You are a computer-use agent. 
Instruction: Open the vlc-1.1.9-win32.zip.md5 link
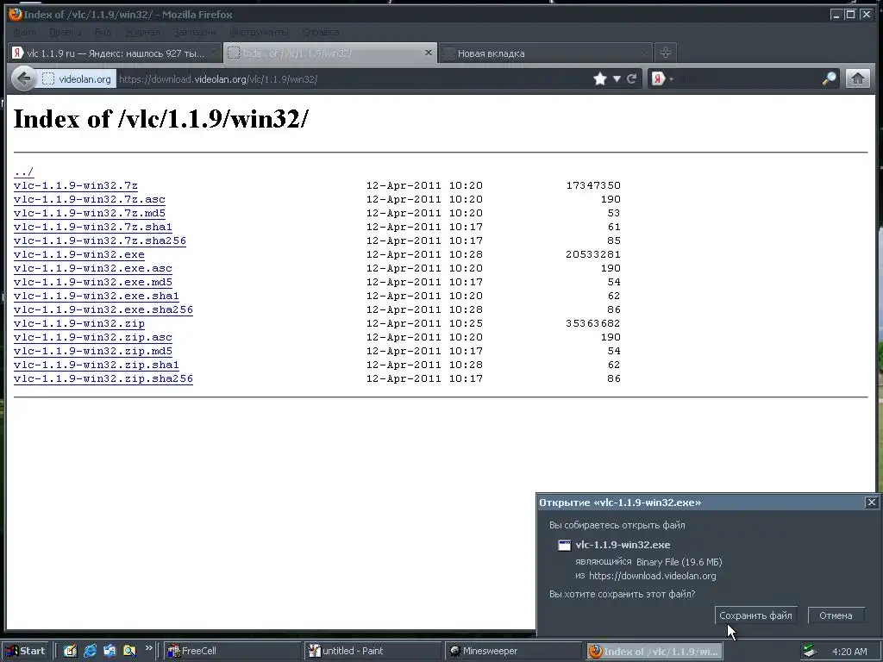93,351
